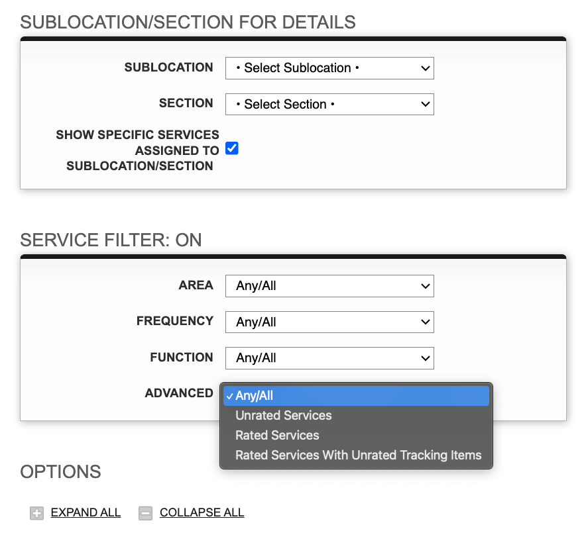Expand the Function filter dropdown
This screenshot has width=588, height=533.
point(329,358)
